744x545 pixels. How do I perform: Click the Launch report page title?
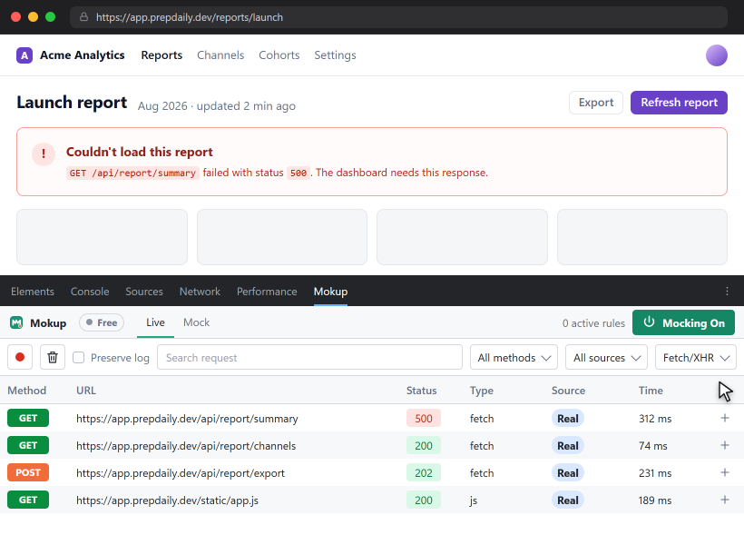[x=72, y=103]
